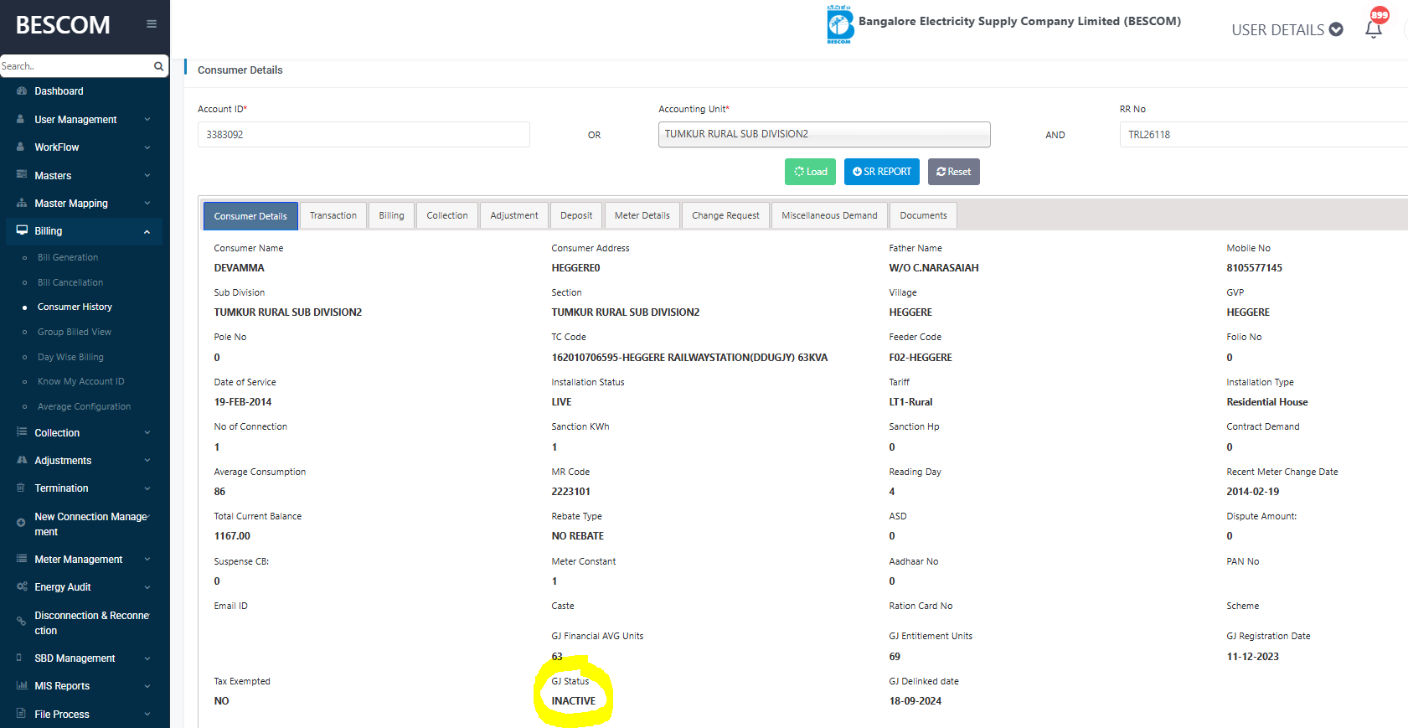Click the Dashboard palette icon
This screenshot has height=728, width=1408.
(22, 90)
